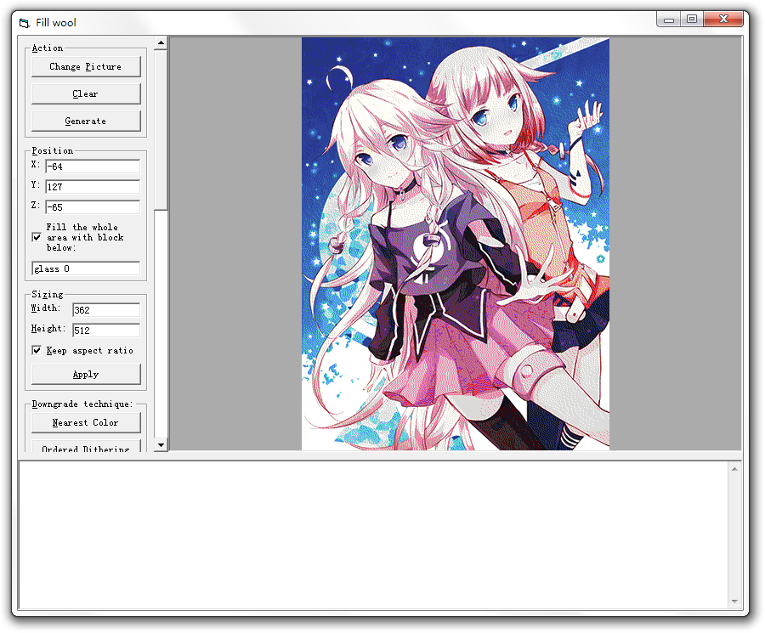765x633 pixels.
Task: Click the glass 0 block field
Action: click(86, 268)
